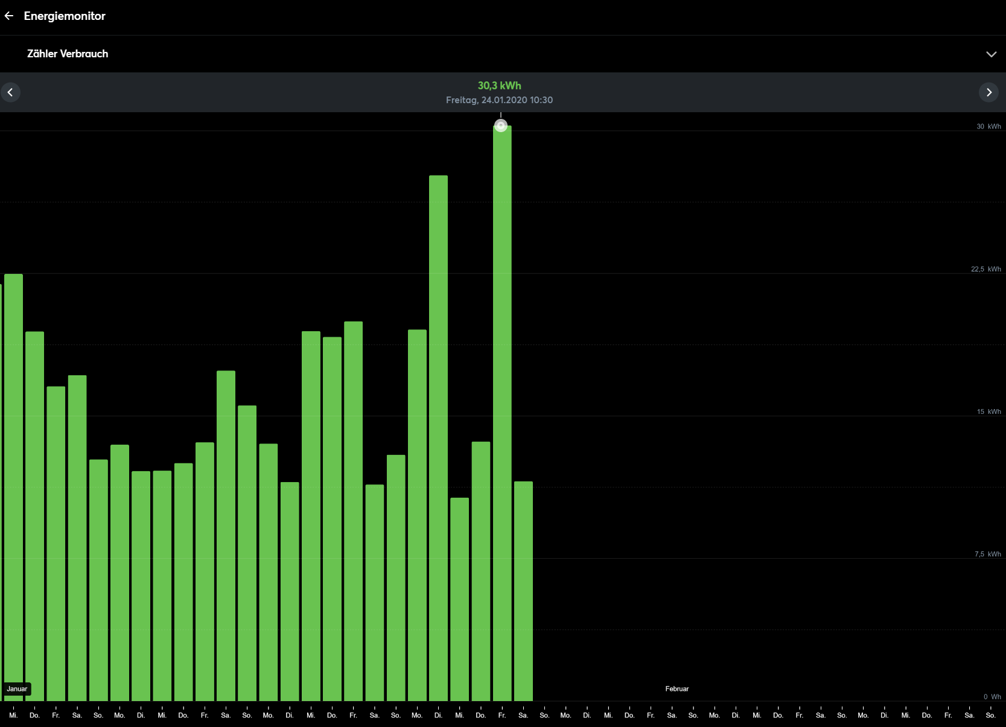Select the 7,5 kWh axis label
The width and height of the screenshot is (1006, 727).
click(x=987, y=554)
